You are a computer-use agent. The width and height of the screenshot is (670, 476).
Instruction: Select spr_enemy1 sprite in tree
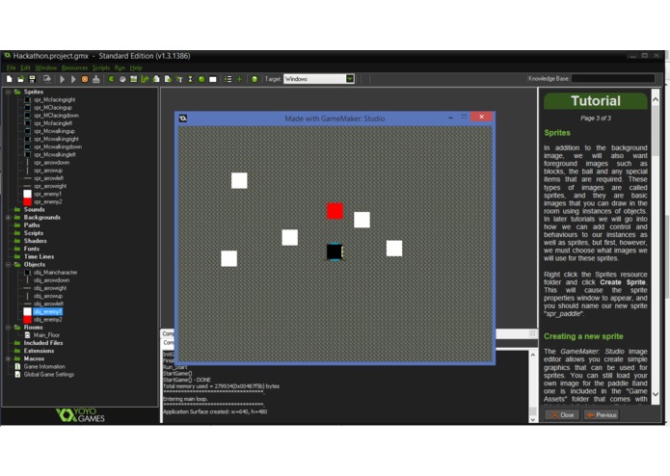[x=47, y=194]
